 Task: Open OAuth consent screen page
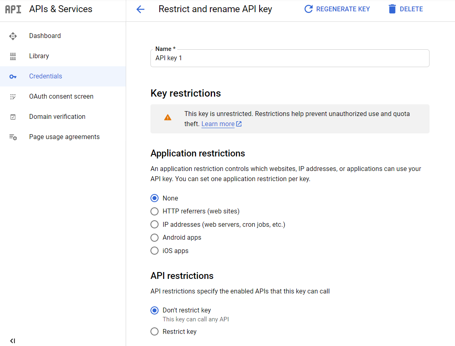point(63,96)
